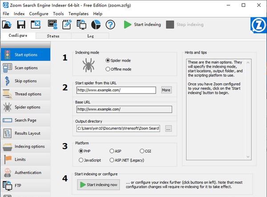Open the Templates menu
The height and width of the screenshot is (197, 267).
coord(78,14)
